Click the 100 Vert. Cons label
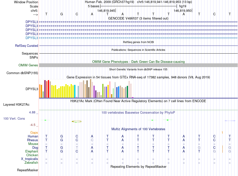This screenshot has height=176, width=238. pyautogui.click(x=14, y=118)
